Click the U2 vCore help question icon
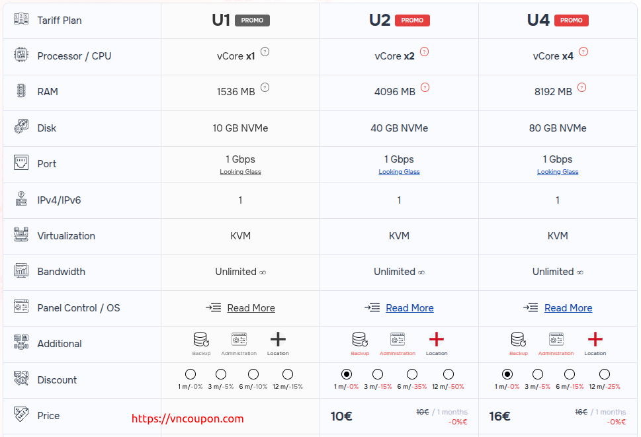Image resolution: width=641 pixels, height=437 pixels. coord(424,52)
